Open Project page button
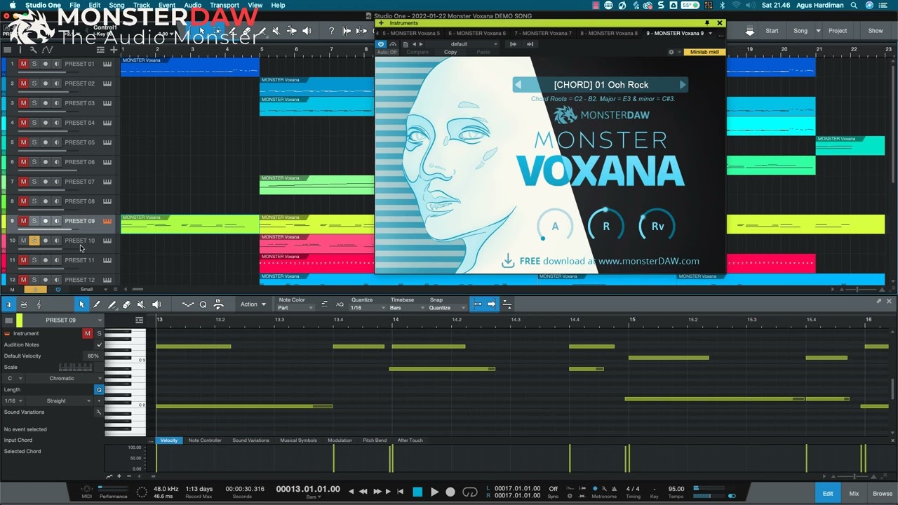This screenshot has width=898, height=505. [x=838, y=31]
